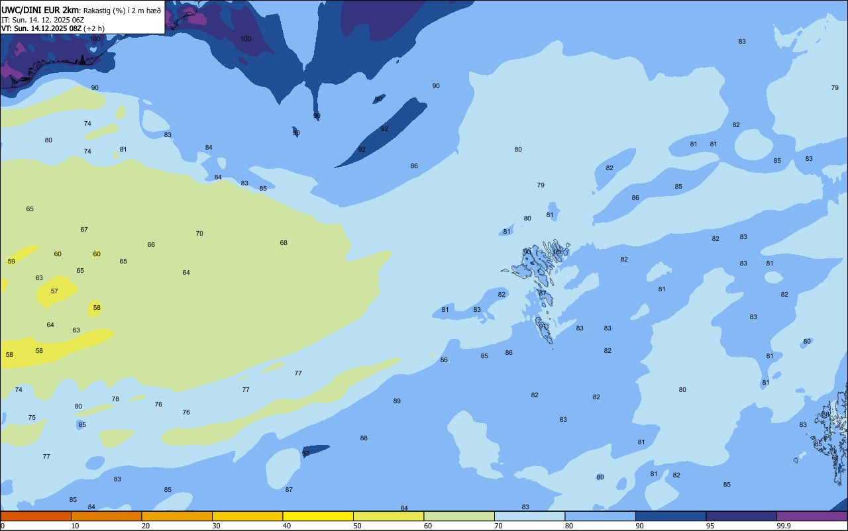Choose the golden 30–40 legend swatch
Screen dimensions: 848x531
[247, 516]
